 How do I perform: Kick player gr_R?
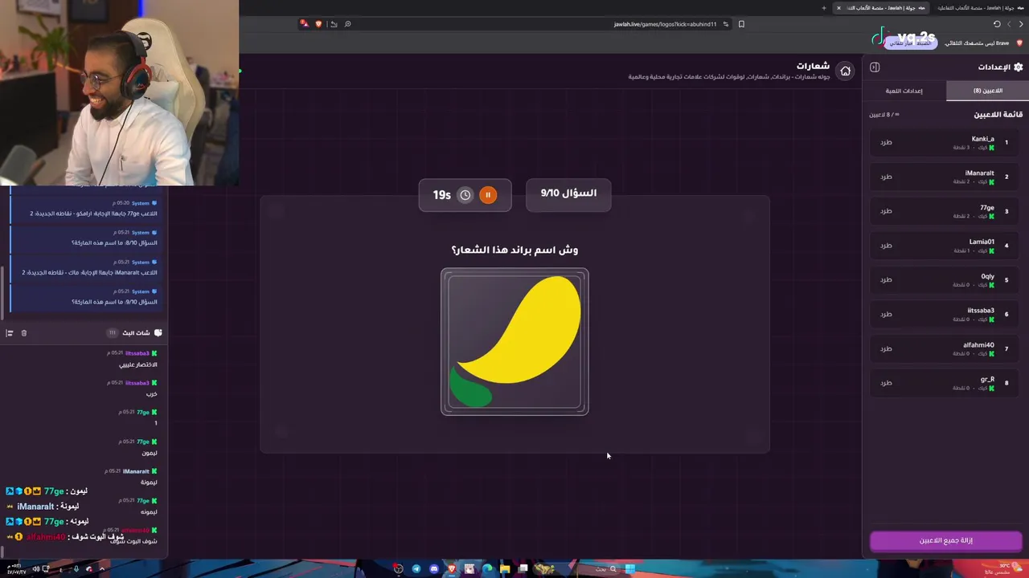pos(886,383)
